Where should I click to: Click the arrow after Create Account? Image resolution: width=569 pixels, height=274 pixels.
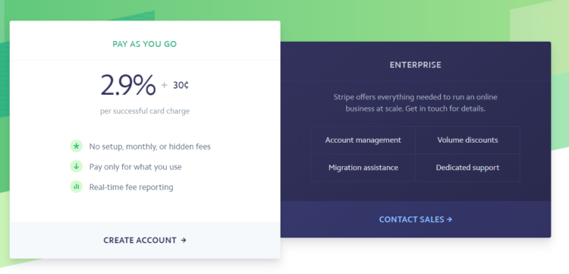pyautogui.click(x=184, y=241)
